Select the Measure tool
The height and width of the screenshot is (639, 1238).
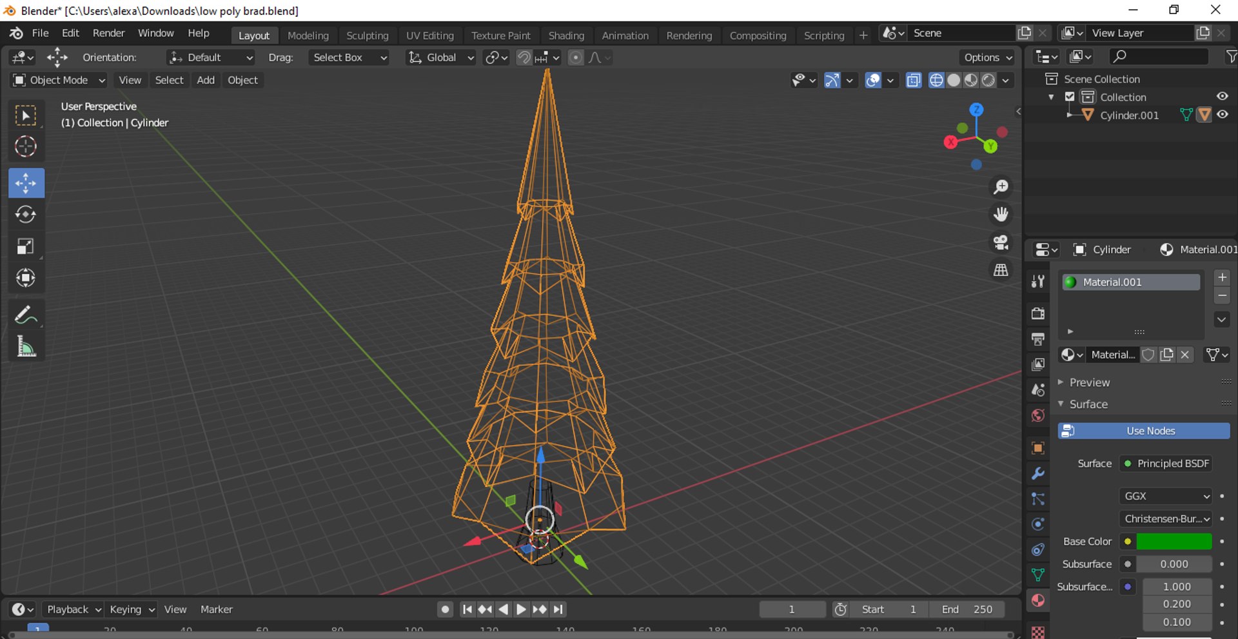[26, 347]
